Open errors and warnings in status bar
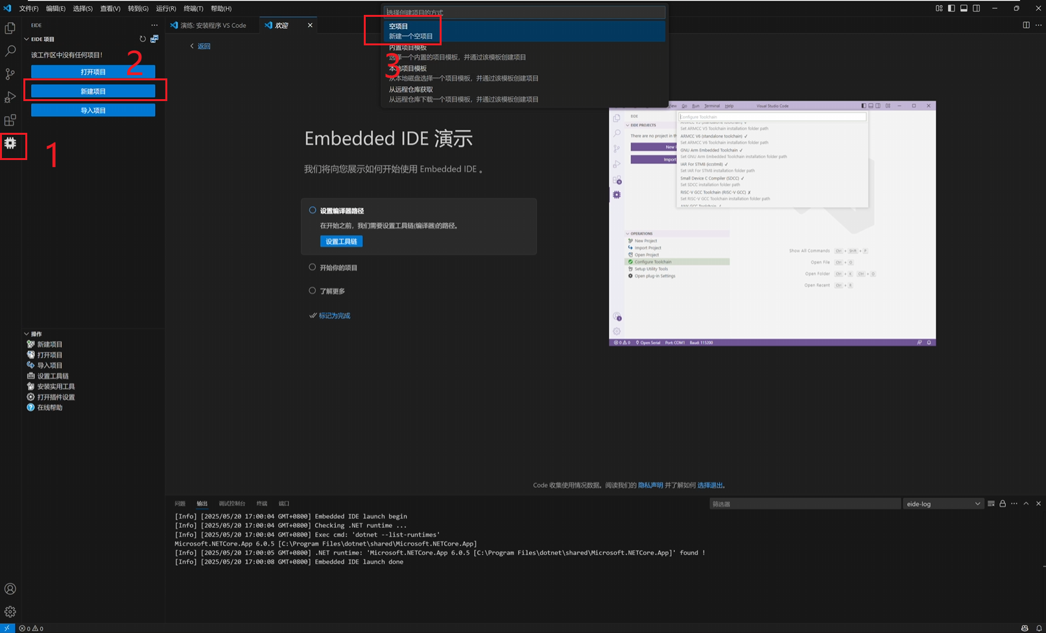 point(31,628)
